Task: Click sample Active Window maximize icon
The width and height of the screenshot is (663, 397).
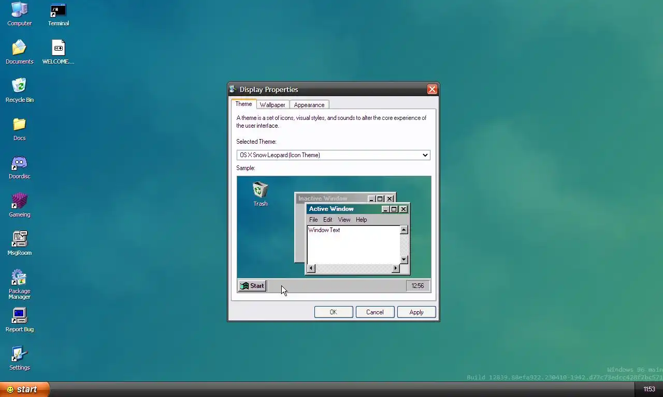Action: [x=394, y=209]
